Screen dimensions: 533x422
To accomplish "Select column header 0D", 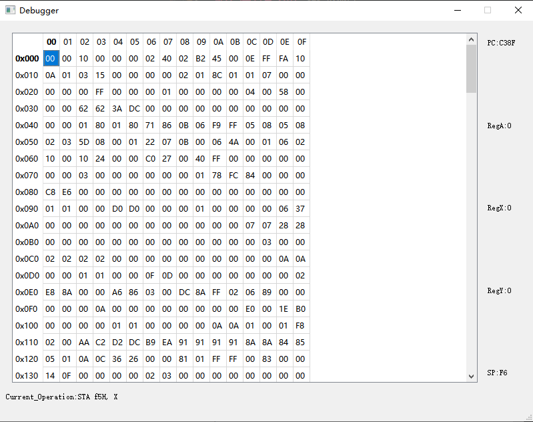I will [268, 42].
